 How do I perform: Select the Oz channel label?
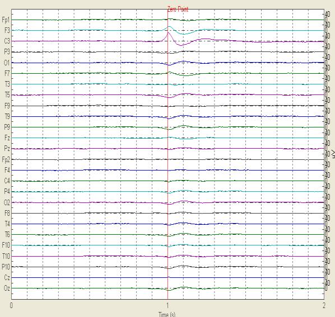click(7, 288)
